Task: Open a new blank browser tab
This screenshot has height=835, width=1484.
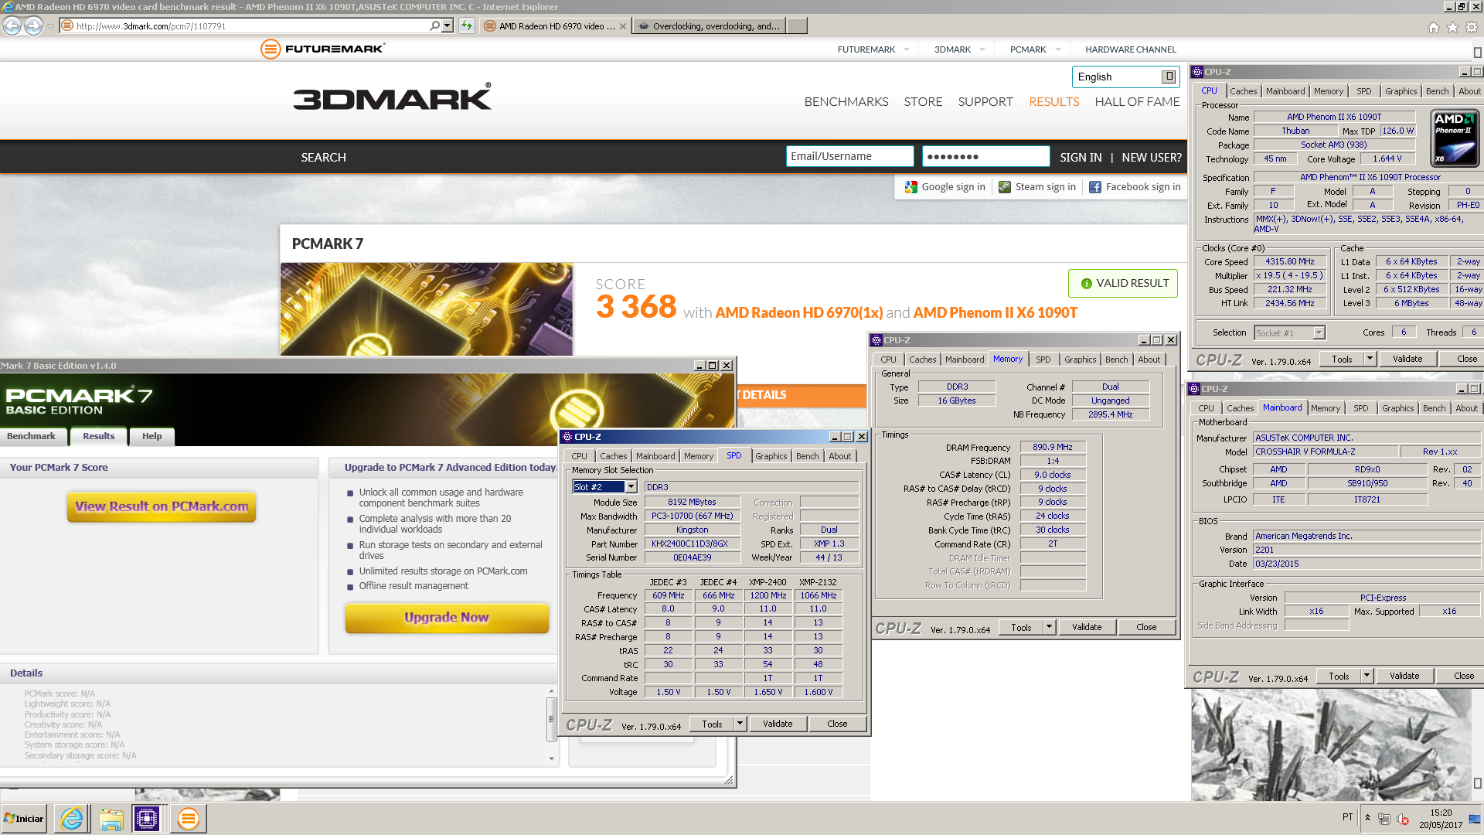Action: pyautogui.click(x=797, y=26)
